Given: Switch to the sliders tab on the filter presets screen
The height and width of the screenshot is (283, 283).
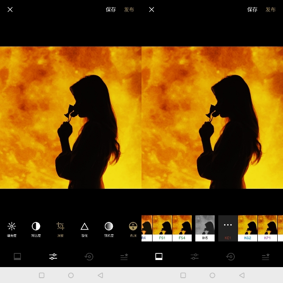Looking at the screenshot, I should click(195, 256).
